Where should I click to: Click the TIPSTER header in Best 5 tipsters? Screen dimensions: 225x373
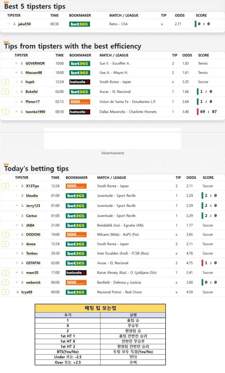(14, 15)
